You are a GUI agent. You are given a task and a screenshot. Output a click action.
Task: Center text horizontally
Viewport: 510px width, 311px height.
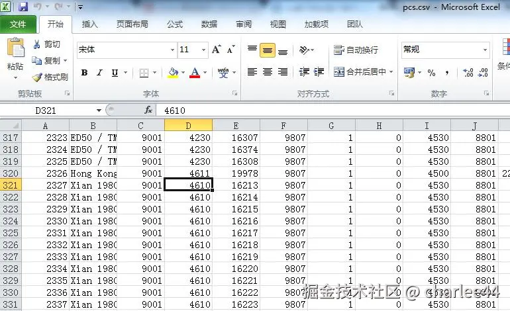pos(268,72)
